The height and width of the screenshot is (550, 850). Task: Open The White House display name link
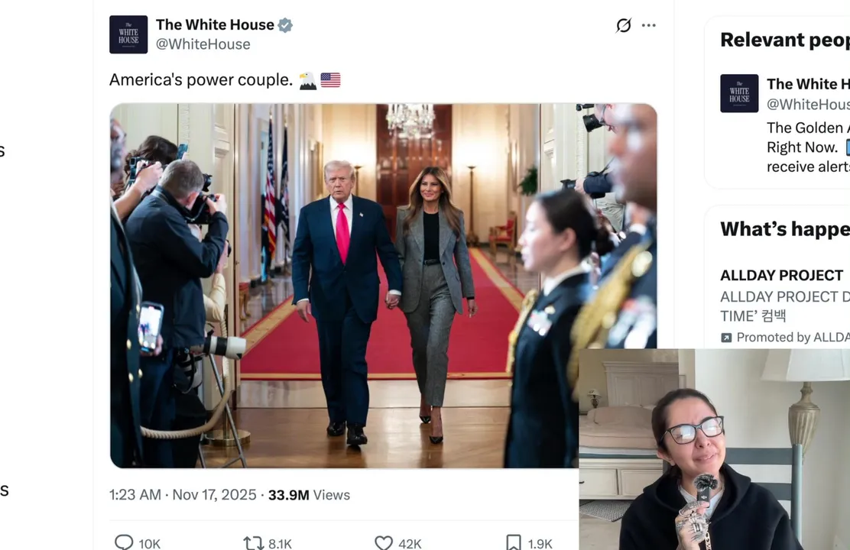[x=215, y=25]
